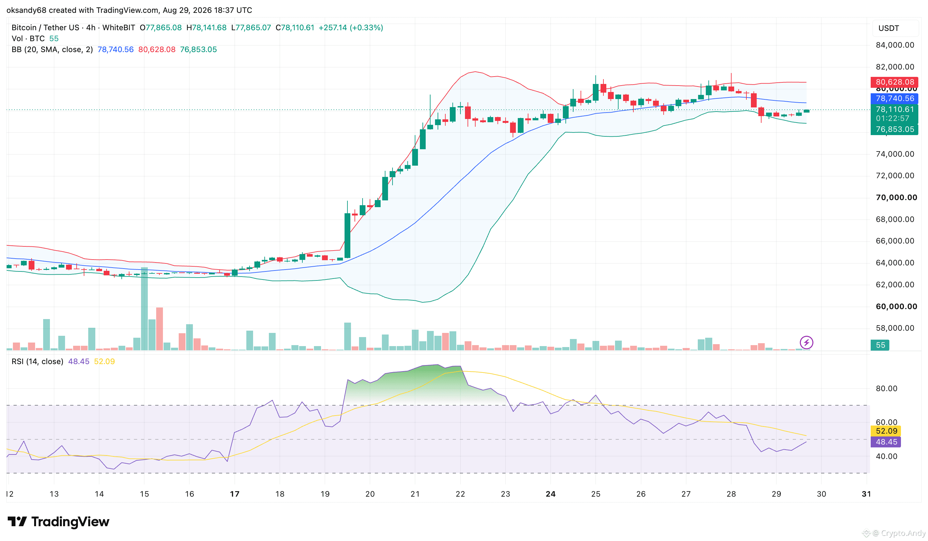Click the green 76,853.05 tag on the price axis
This screenshot has height=541, width=928.
tap(894, 129)
